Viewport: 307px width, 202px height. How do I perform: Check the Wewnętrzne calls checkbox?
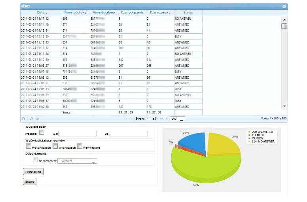coord(80,146)
